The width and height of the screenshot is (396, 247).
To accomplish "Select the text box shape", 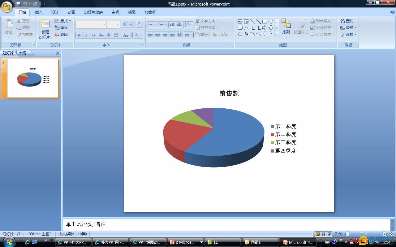I will [x=240, y=22].
